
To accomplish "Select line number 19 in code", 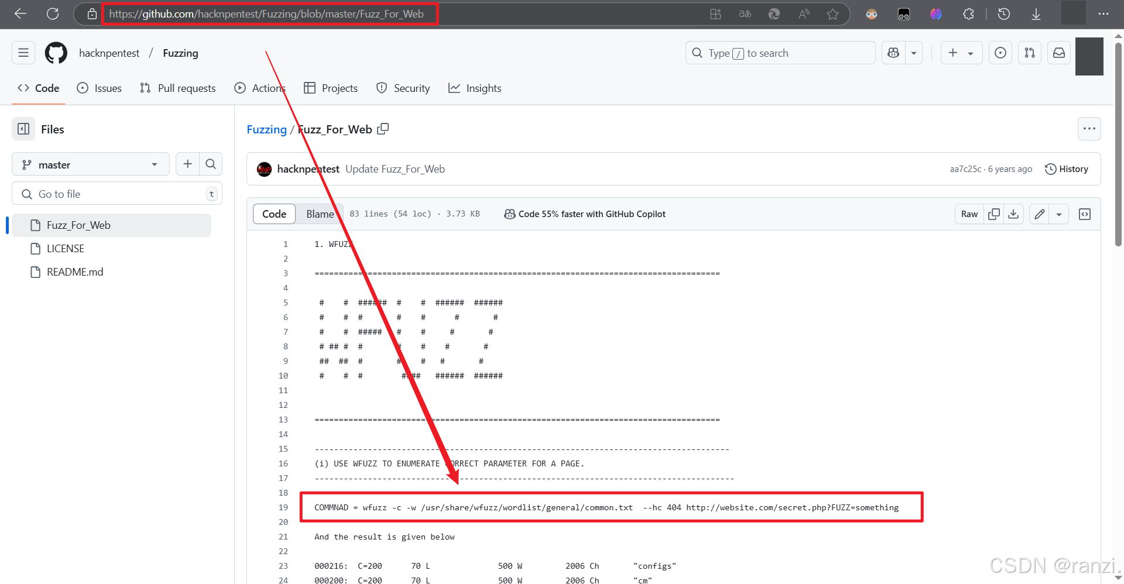I will [283, 507].
